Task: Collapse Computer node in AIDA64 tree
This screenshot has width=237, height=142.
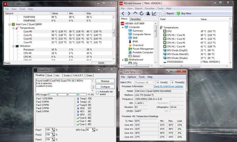Action: pyautogui.click(x=123, y=27)
